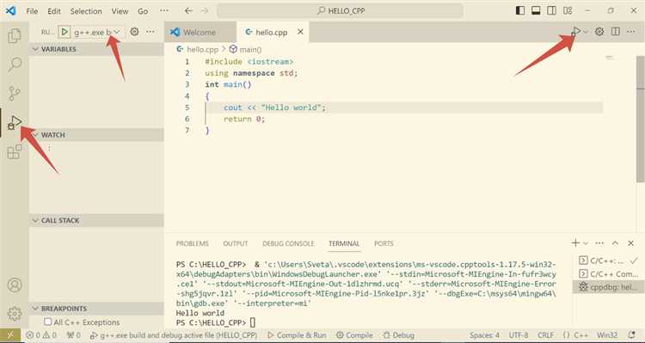Change encoding via UTF-8 status item
Image resolution: width=645 pixels, height=343 pixels.
(x=519, y=335)
